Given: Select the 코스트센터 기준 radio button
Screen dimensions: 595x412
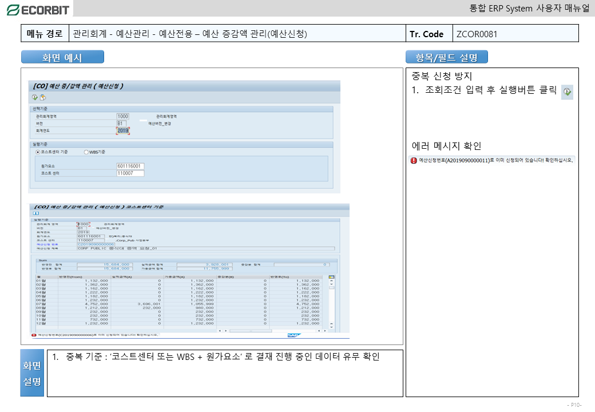Looking at the screenshot, I should [38, 152].
